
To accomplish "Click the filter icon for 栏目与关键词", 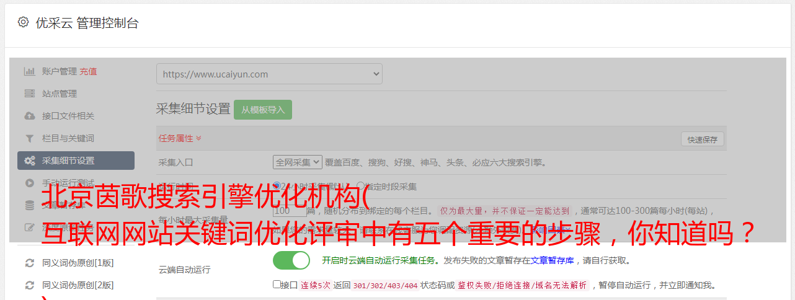I will pyautogui.click(x=29, y=138).
